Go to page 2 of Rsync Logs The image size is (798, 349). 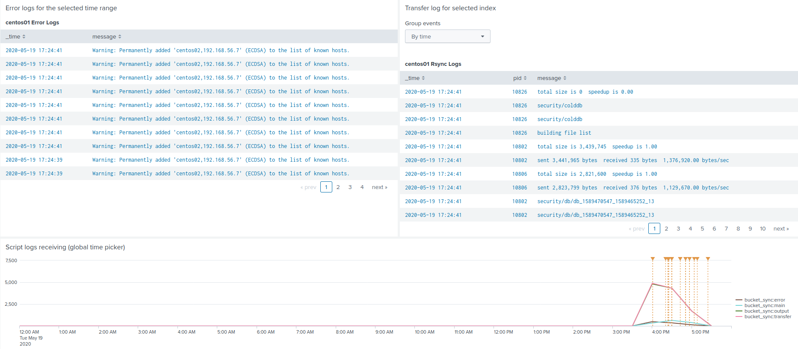click(666, 229)
